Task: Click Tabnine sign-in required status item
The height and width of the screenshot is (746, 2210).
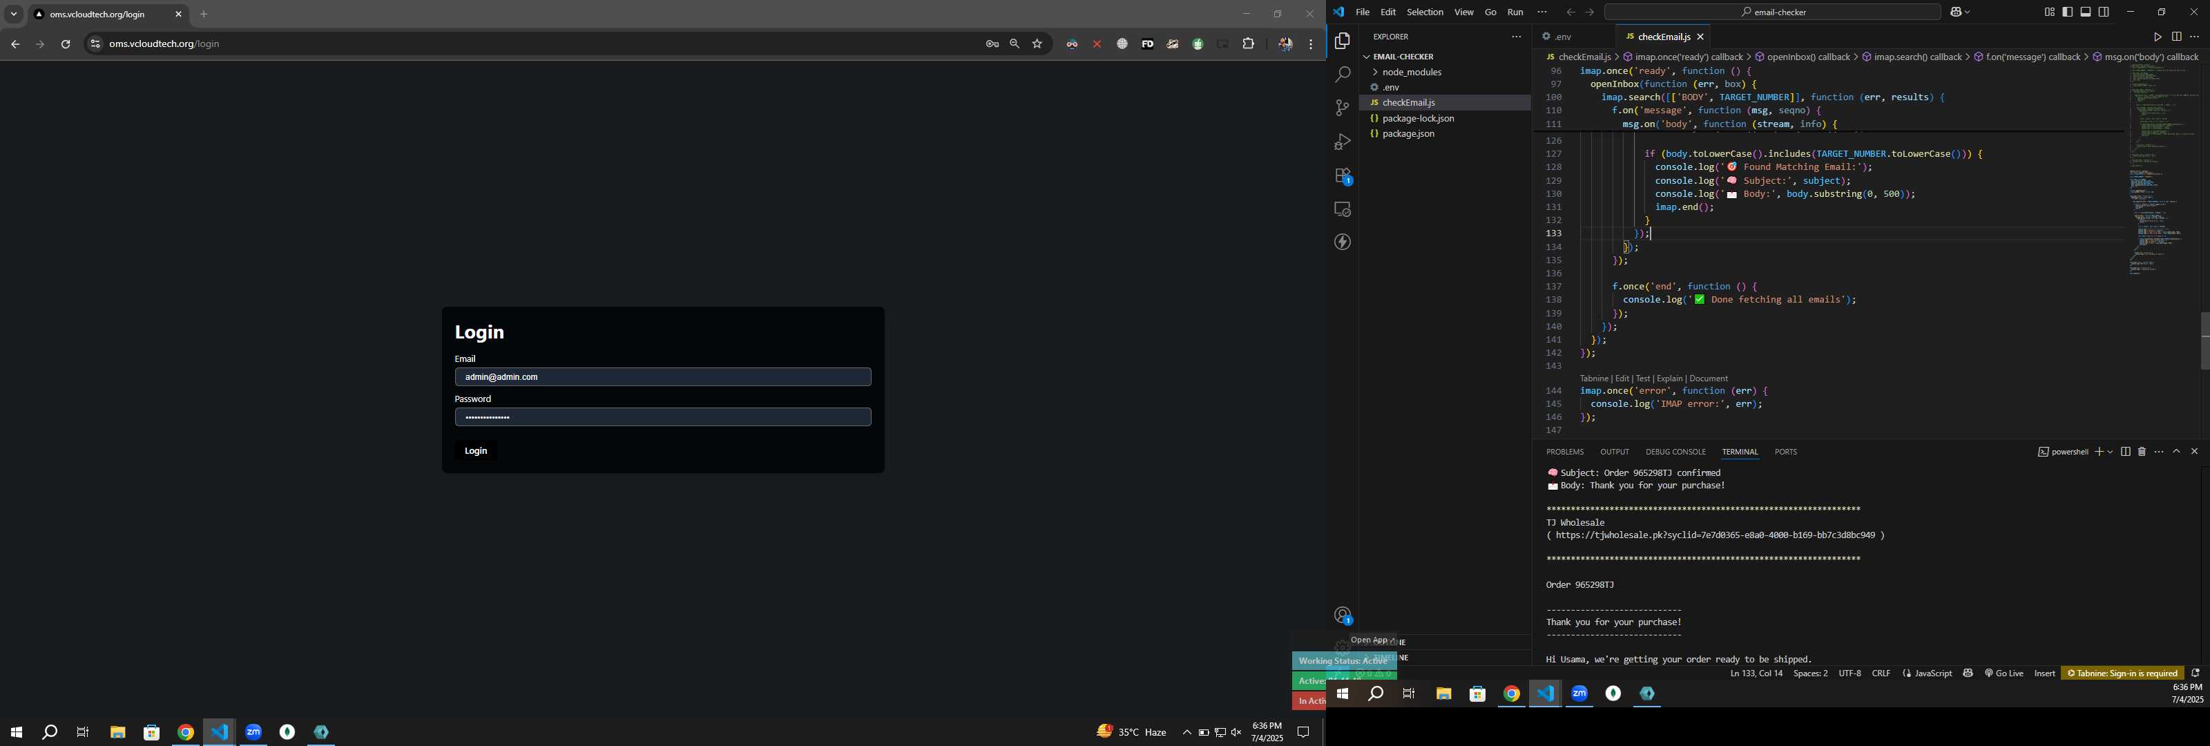Action: [x=2122, y=674]
